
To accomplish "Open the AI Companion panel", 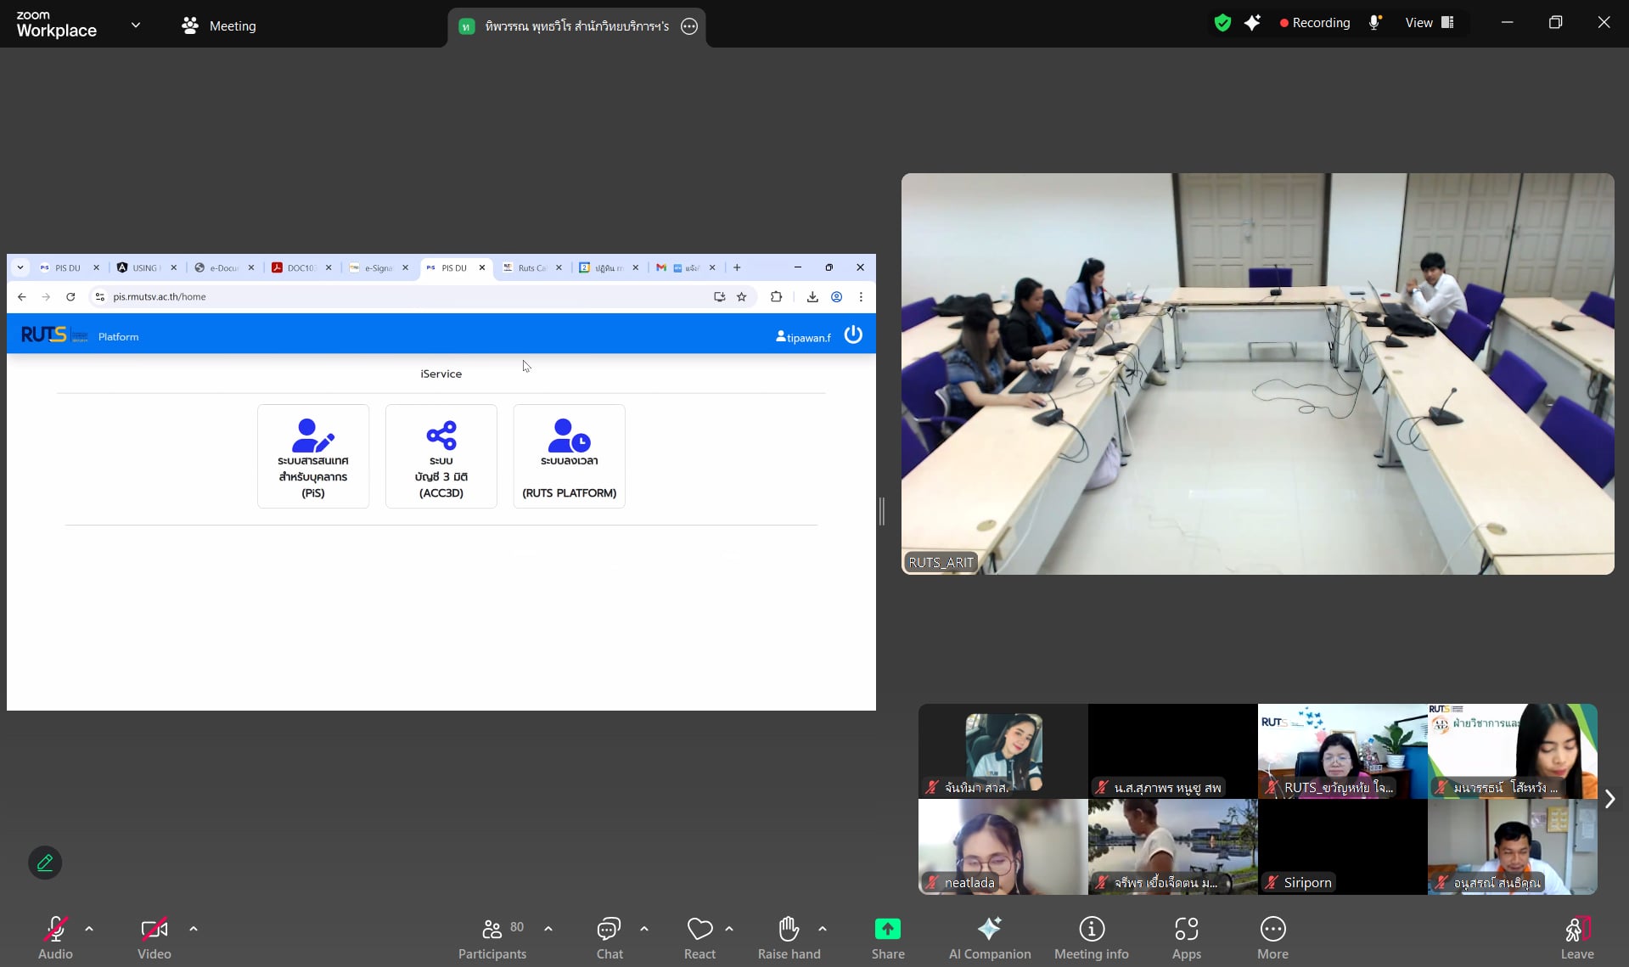I will point(989,930).
